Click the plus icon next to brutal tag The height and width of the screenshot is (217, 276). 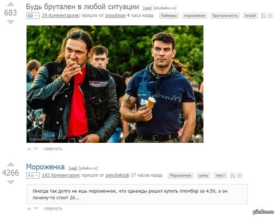(x=270, y=16)
